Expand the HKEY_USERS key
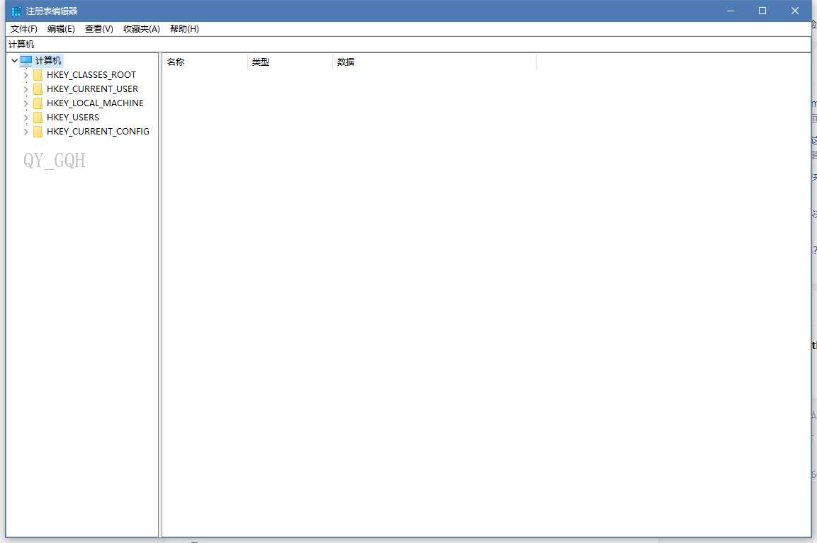Image resolution: width=817 pixels, height=543 pixels. [x=26, y=117]
